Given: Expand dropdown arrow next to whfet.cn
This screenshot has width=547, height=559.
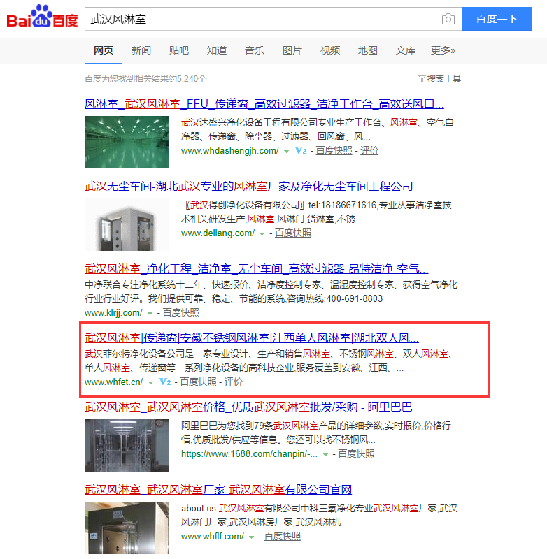Looking at the screenshot, I should point(150,383).
